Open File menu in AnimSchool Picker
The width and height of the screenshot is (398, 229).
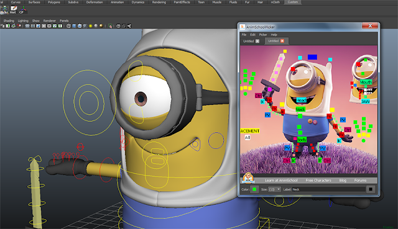click(x=244, y=35)
